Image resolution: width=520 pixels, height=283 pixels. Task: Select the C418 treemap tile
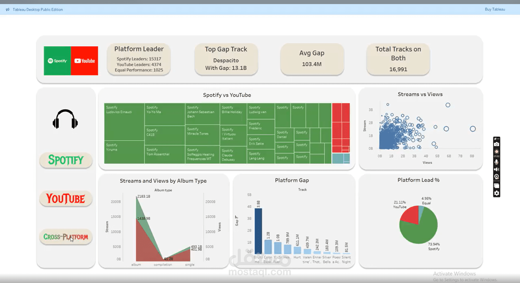coord(165,135)
